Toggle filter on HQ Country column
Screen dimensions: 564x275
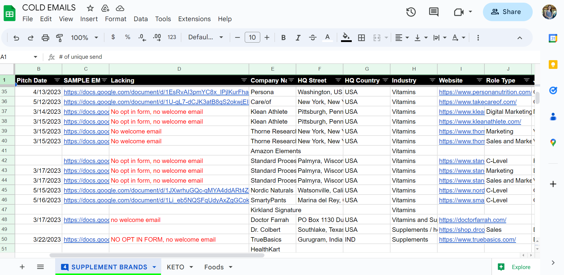click(385, 80)
